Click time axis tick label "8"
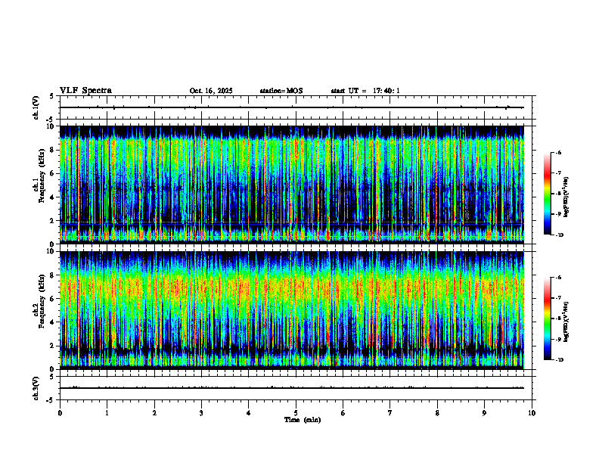 [437, 413]
